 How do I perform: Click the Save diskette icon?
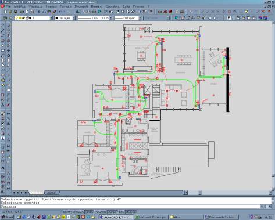tap(16, 12)
